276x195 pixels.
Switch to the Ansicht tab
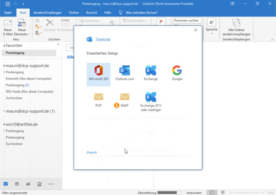[92, 13]
